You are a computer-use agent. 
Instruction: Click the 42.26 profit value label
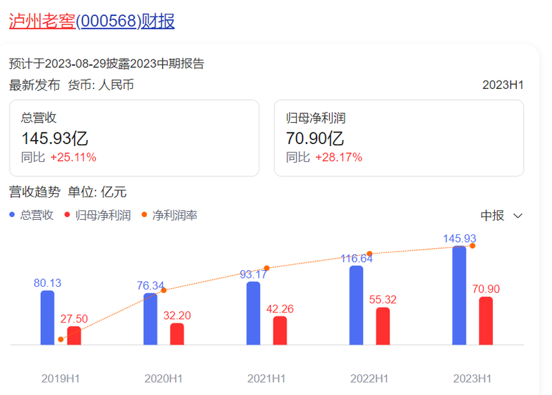[280, 309]
